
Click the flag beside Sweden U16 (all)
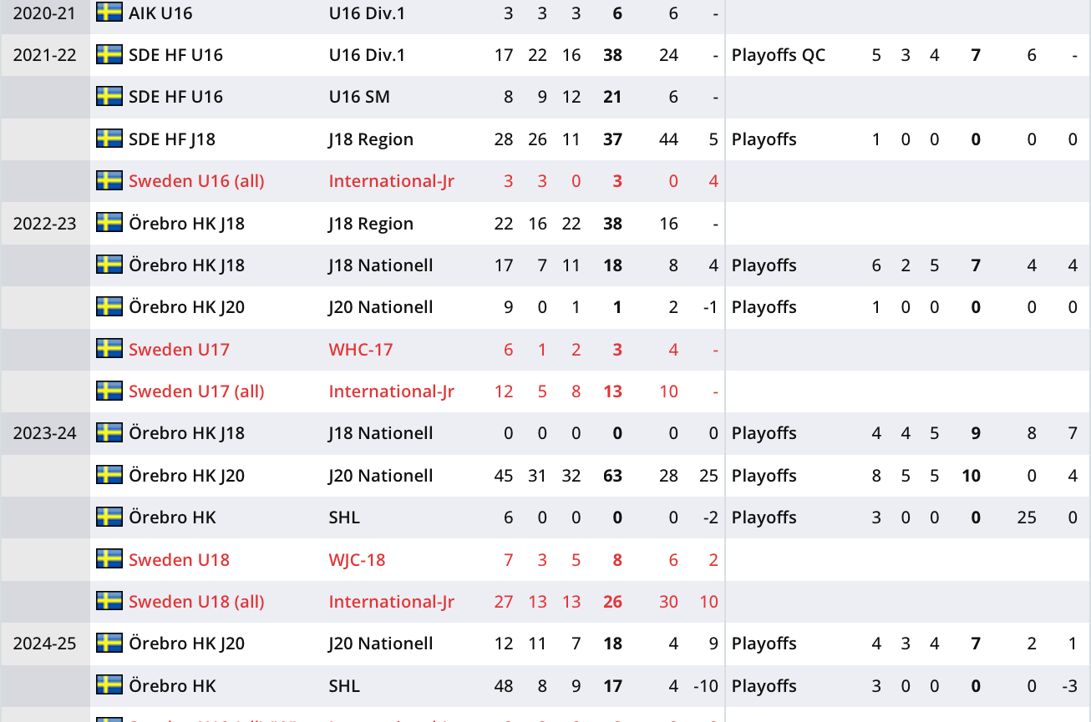click(109, 180)
